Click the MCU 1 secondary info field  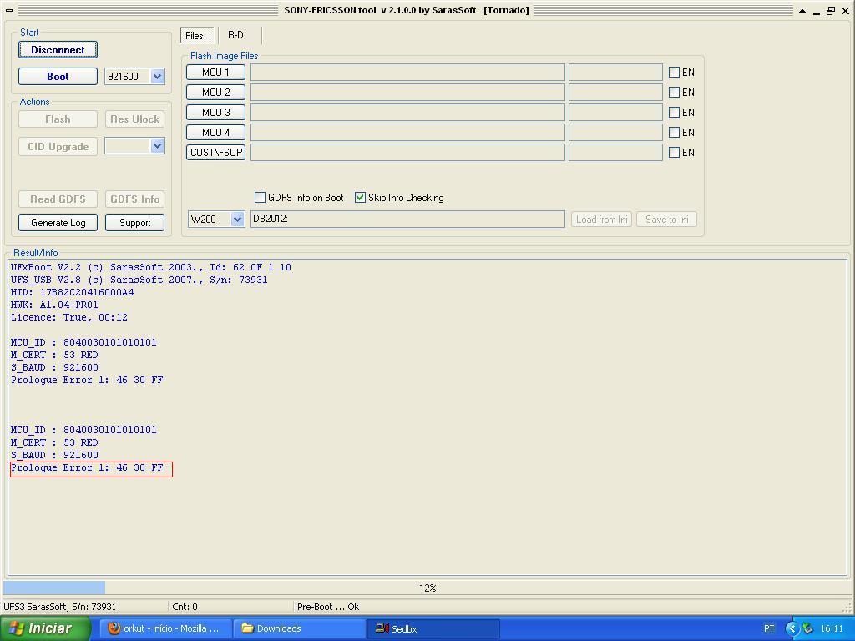click(x=615, y=73)
